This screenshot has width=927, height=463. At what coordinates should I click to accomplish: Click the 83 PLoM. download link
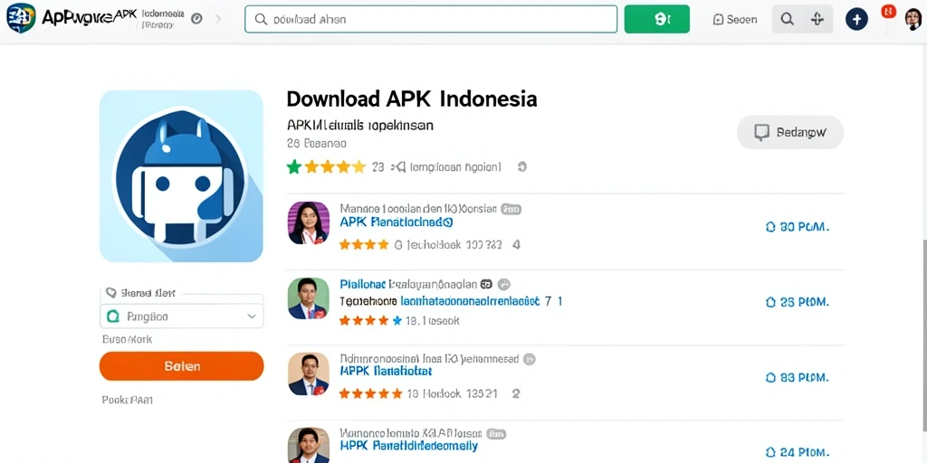coord(798,377)
